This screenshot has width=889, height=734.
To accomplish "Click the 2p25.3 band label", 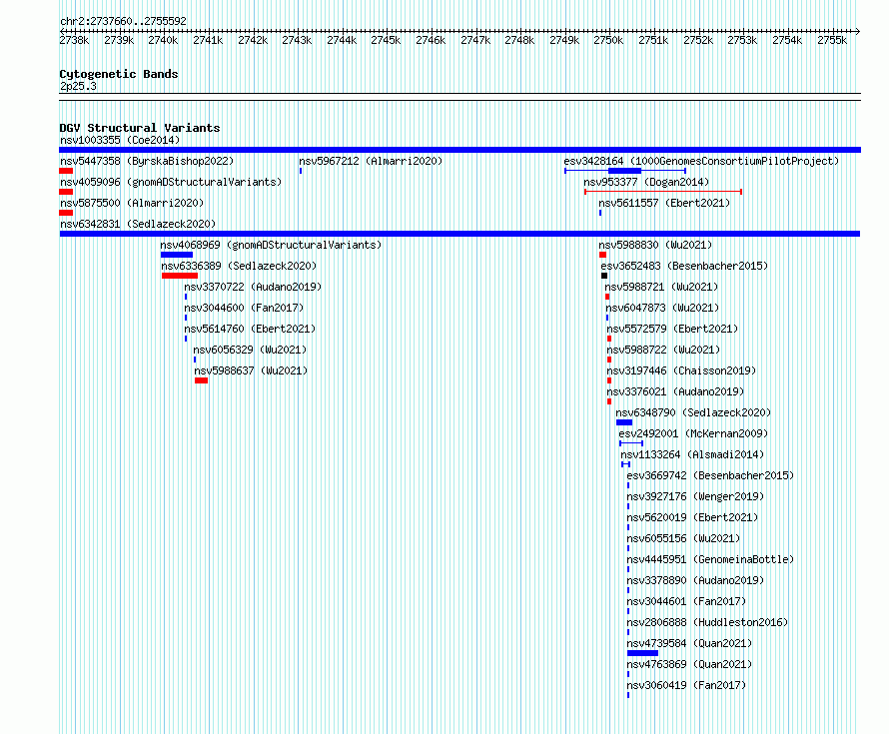I will 78,86.
